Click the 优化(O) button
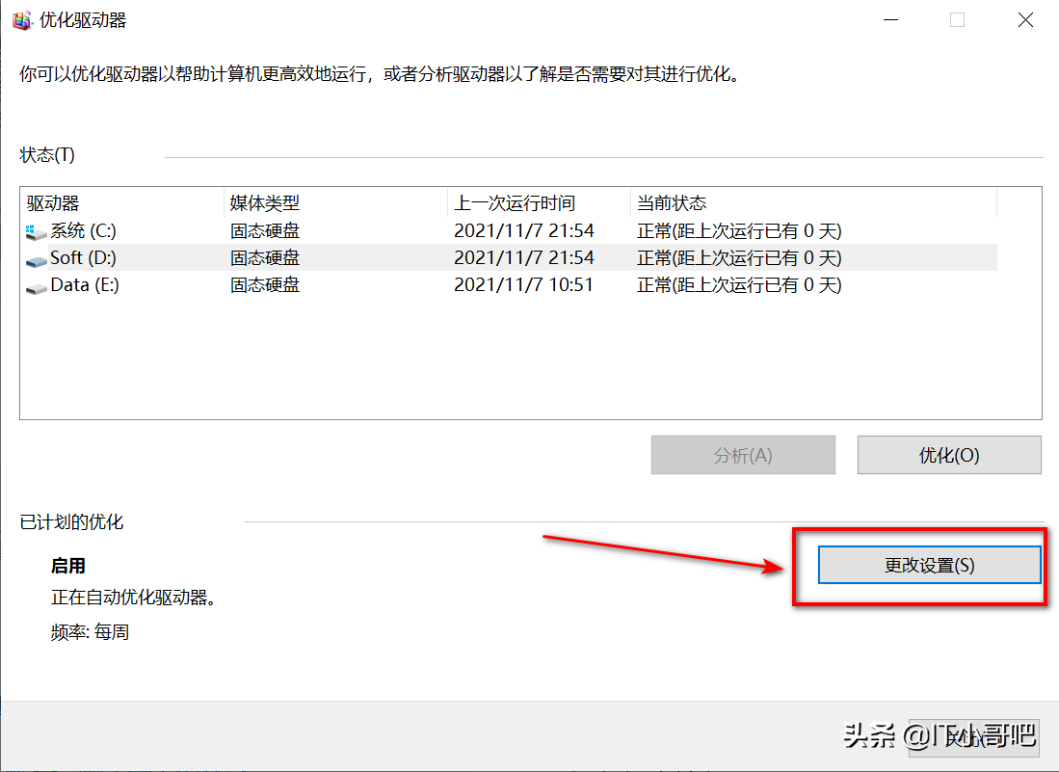Viewport: 1059px width, 772px height. pyautogui.click(x=948, y=454)
